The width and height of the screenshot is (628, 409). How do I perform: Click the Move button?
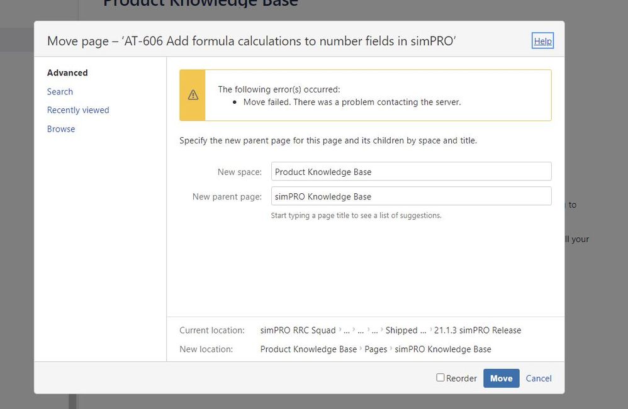coord(501,378)
